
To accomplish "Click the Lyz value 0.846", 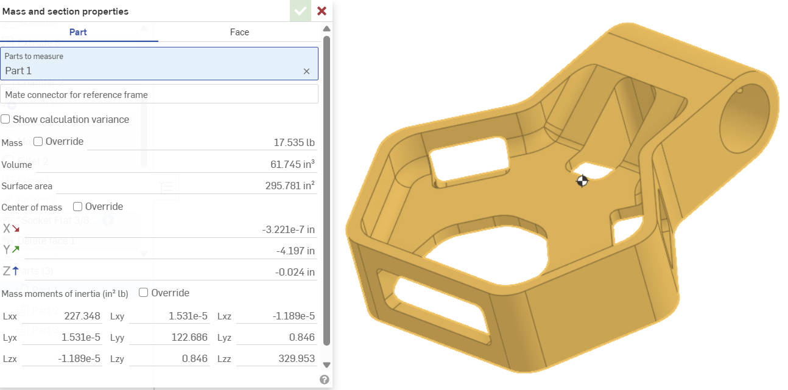I will coord(303,337).
